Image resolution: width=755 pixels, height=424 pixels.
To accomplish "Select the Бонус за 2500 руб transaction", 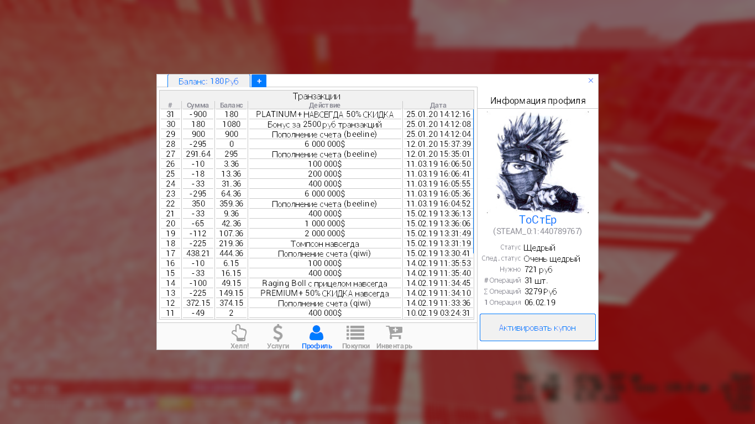I will tap(326, 124).
